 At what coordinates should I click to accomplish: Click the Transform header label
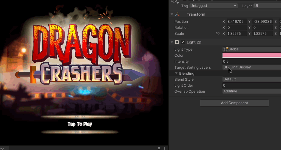[196, 14]
